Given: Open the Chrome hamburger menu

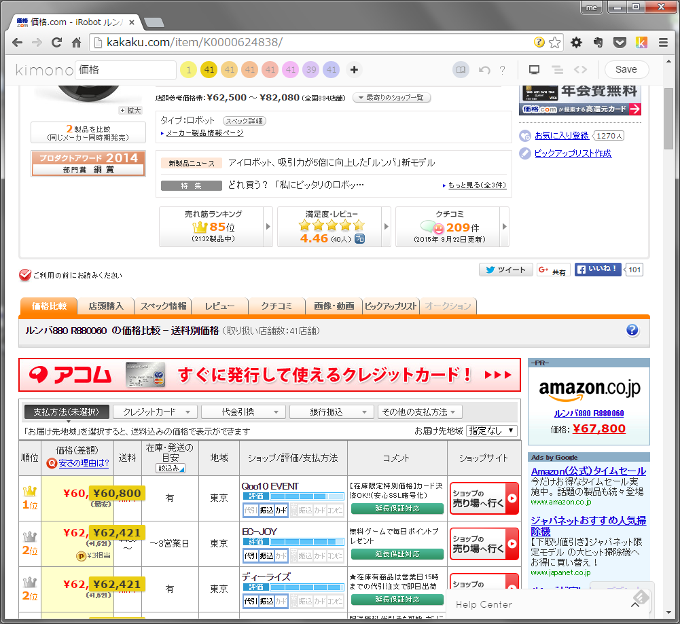Looking at the screenshot, I should [663, 43].
